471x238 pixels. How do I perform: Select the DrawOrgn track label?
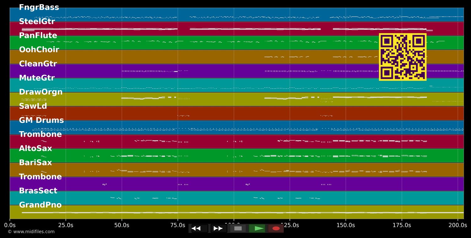click(41, 92)
